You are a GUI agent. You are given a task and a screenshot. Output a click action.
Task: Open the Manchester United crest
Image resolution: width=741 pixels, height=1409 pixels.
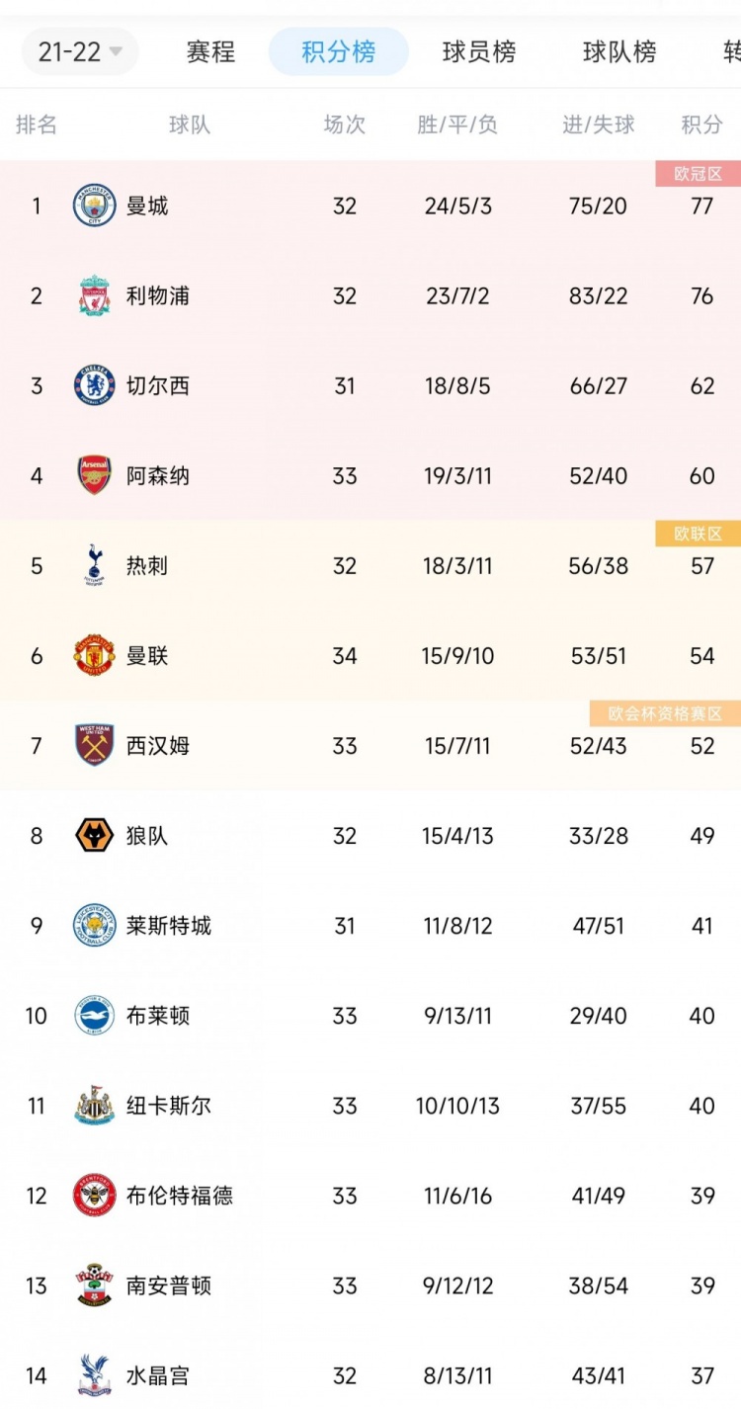click(x=95, y=655)
